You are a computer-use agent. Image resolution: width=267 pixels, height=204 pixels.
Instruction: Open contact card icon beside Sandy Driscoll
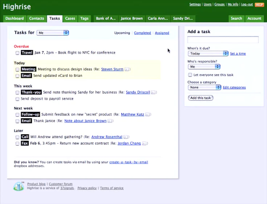pos(154,93)
